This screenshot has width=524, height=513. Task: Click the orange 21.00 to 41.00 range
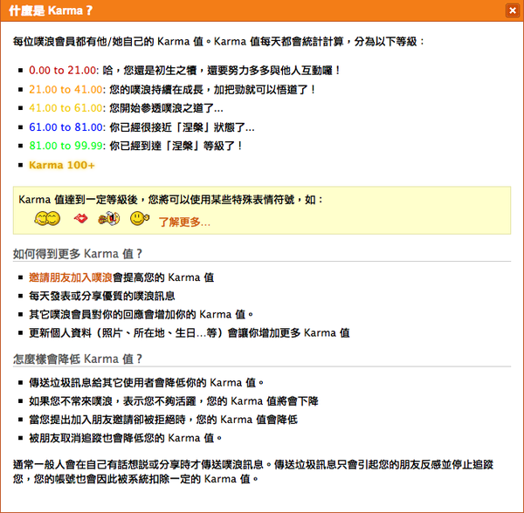pyautogui.click(x=65, y=90)
